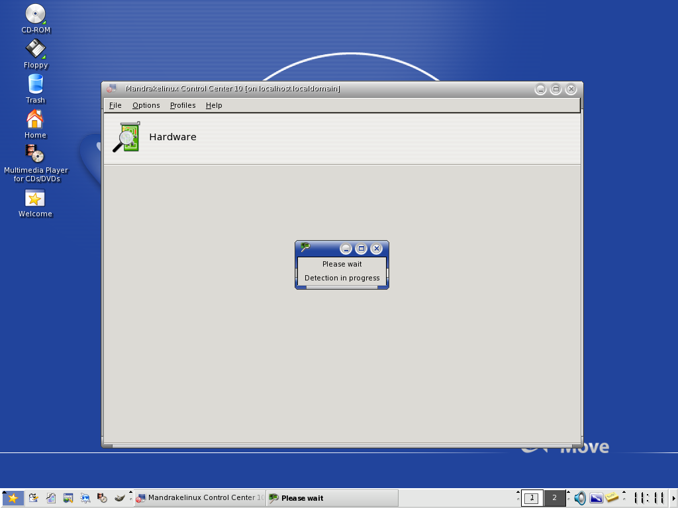The image size is (678, 508).
Task: Open the yellow notes tray icon
Action: 612,497
